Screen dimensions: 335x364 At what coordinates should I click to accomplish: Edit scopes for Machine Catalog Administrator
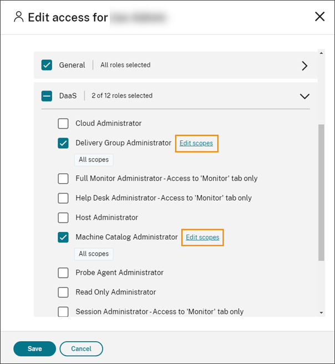click(x=202, y=237)
